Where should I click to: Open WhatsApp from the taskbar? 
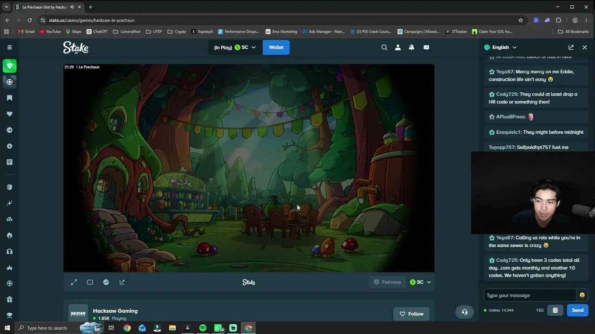[x=218, y=328]
